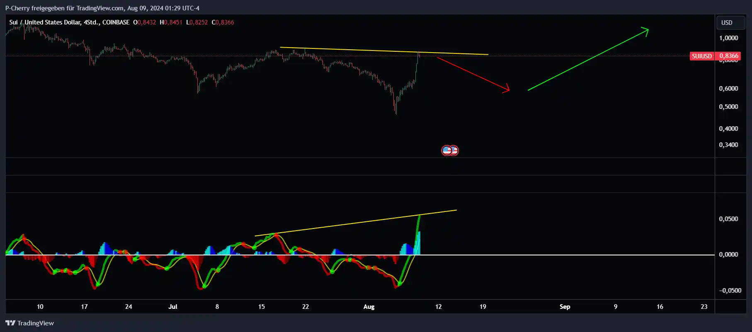
Task: Click the 24 date tick on time axis
Action: click(129, 307)
